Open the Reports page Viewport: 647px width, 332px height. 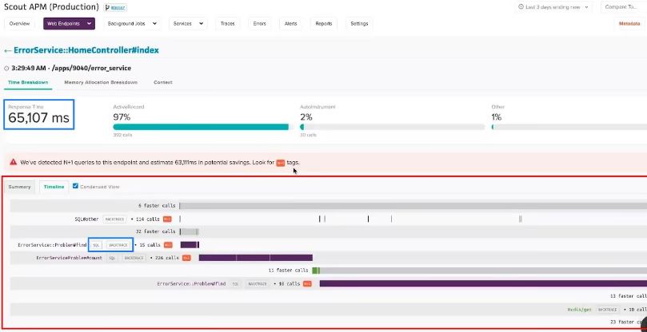pyautogui.click(x=324, y=24)
